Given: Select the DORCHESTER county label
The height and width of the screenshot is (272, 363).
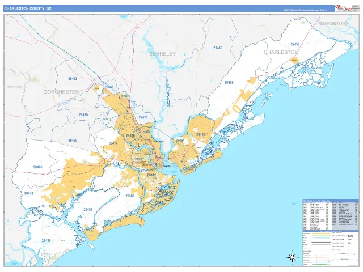Looking at the screenshot, I should pyautogui.click(x=61, y=92).
